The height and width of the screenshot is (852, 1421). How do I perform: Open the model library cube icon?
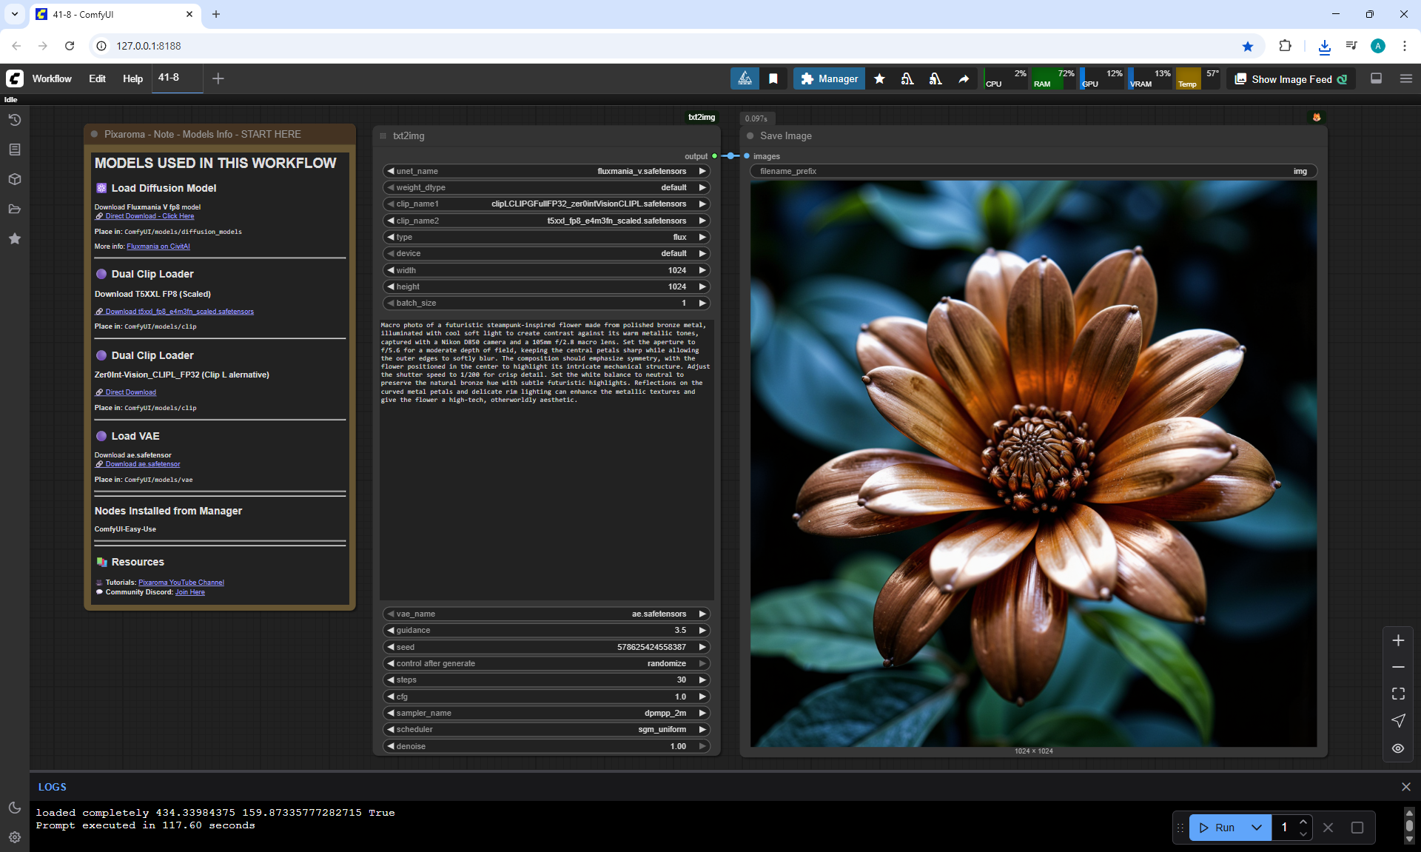tap(14, 179)
